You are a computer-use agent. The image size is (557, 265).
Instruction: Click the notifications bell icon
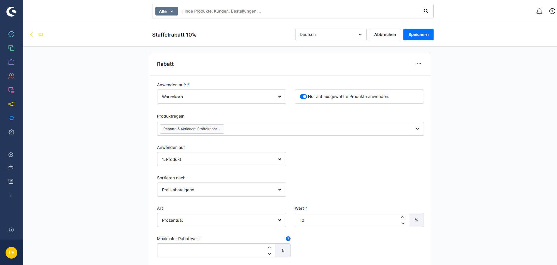pyautogui.click(x=539, y=11)
